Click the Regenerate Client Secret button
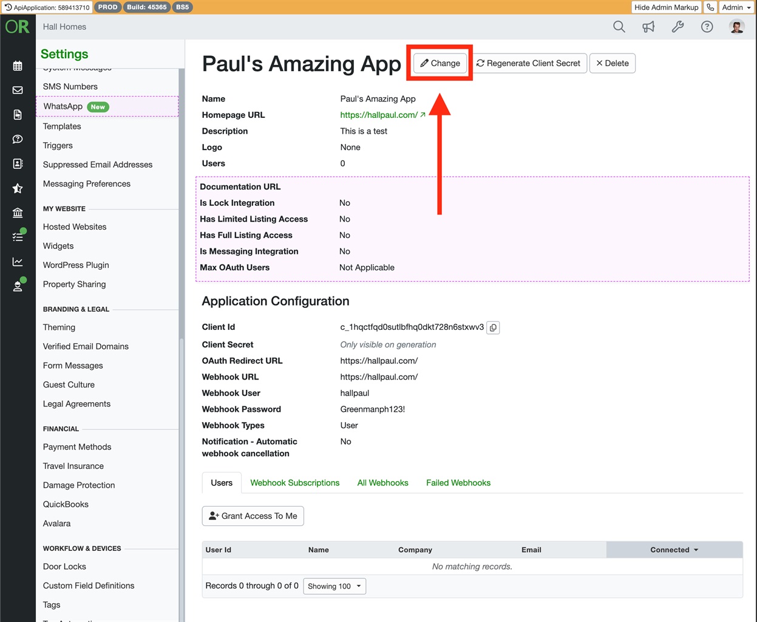Screen dimensions: 757x622 [x=528, y=63]
